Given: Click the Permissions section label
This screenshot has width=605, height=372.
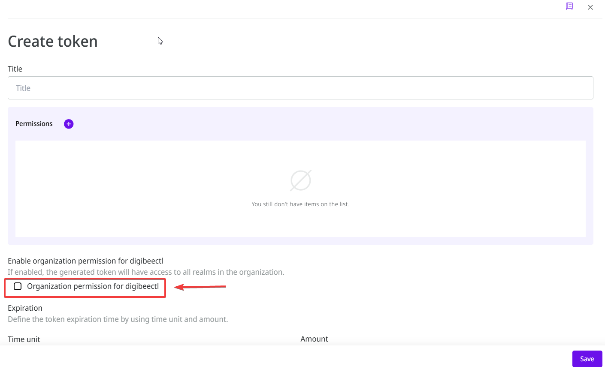Looking at the screenshot, I should tap(34, 124).
